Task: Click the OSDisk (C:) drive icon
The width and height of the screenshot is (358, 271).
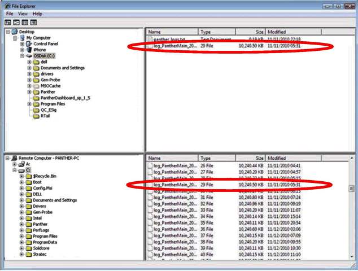Action: click(x=29, y=56)
